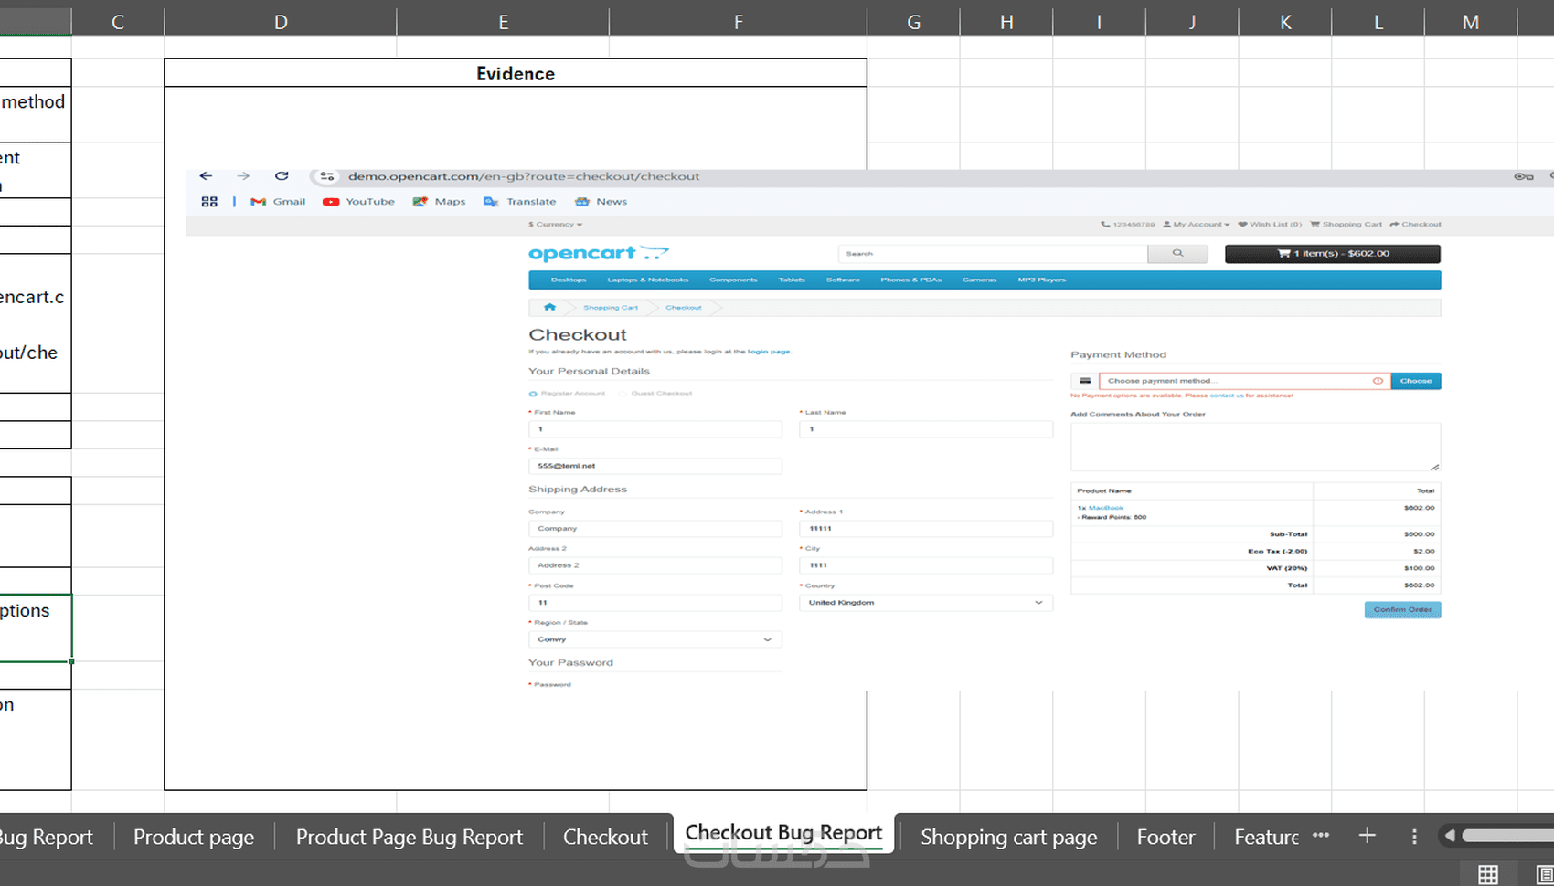The height and width of the screenshot is (886, 1554).
Task: Click the cell showing "encart.c" URL text
Action: coord(35,323)
